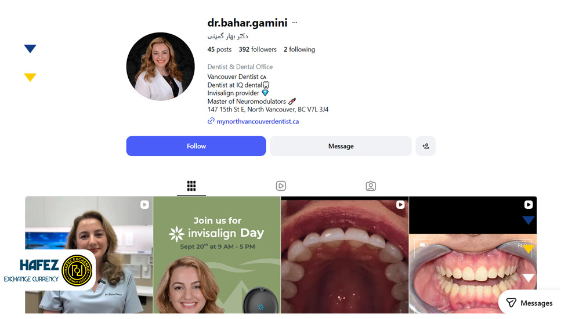This screenshot has width=561, height=319.
Task: Click the reel badge on the dentist video post
Action: point(144,205)
